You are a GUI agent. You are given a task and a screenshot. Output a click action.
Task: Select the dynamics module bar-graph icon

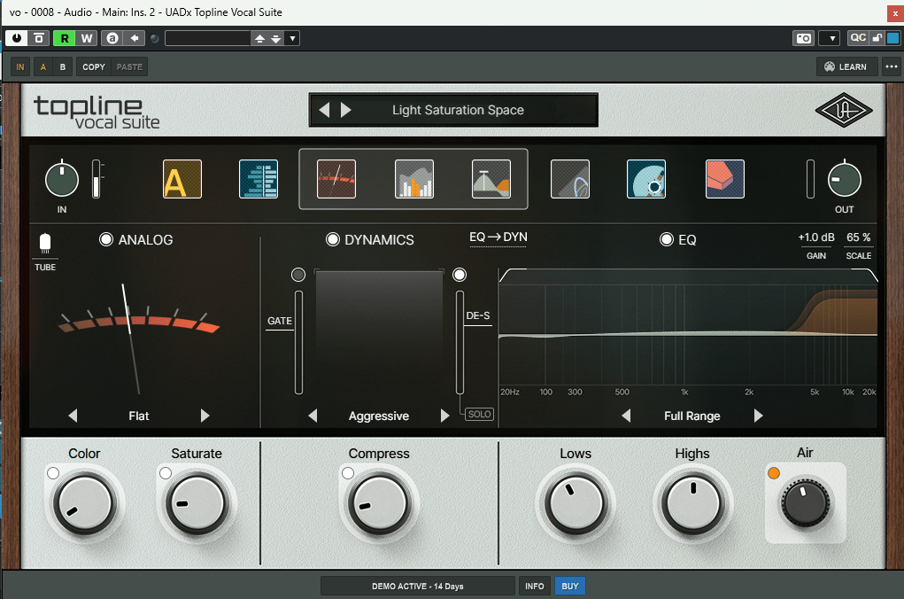[x=413, y=179]
